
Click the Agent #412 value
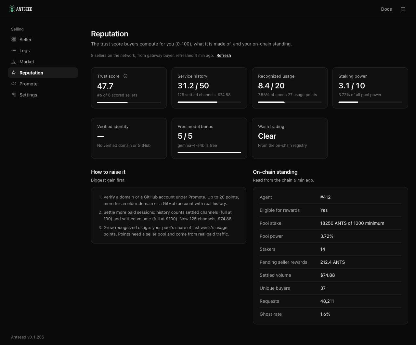pos(325,197)
